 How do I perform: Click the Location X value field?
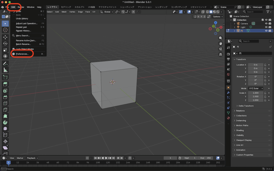coord(256,65)
